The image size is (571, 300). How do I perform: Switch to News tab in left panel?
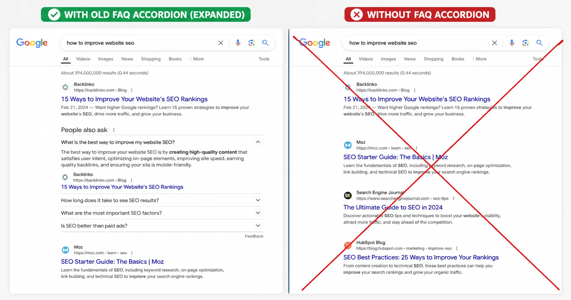pos(127,59)
